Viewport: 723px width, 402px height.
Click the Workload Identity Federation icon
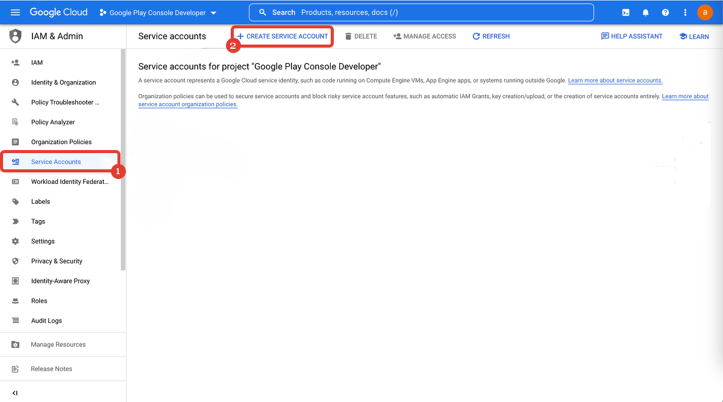(16, 182)
